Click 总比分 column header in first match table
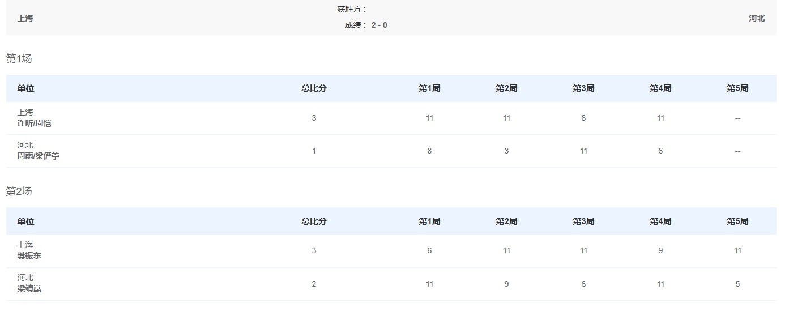The image size is (785, 311). click(x=314, y=88)
